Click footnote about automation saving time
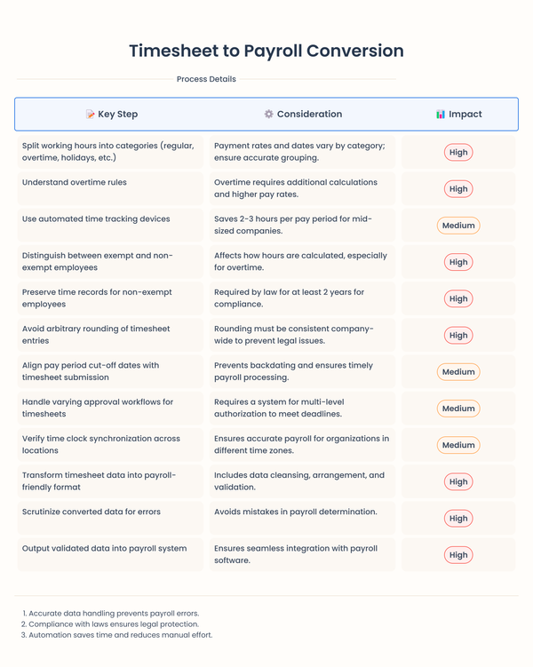 click(x=116, y=635)
